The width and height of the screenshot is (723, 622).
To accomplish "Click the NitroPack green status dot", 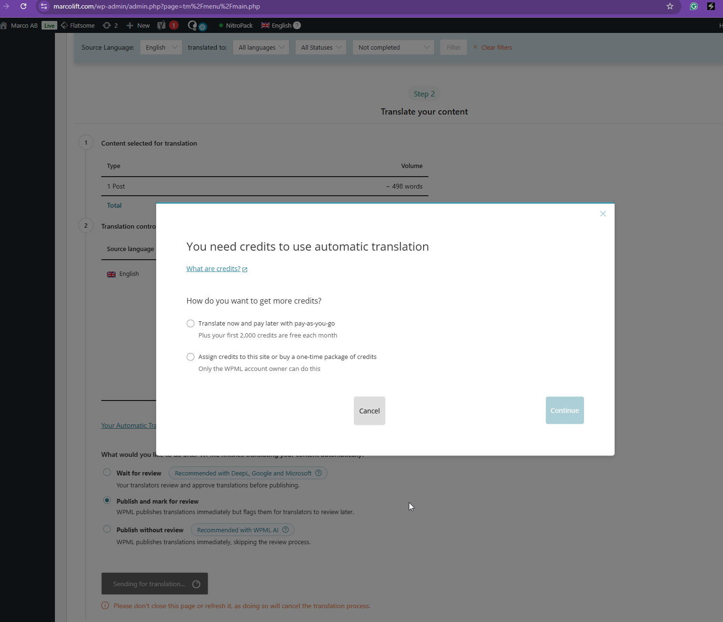I will click(221, 25).
